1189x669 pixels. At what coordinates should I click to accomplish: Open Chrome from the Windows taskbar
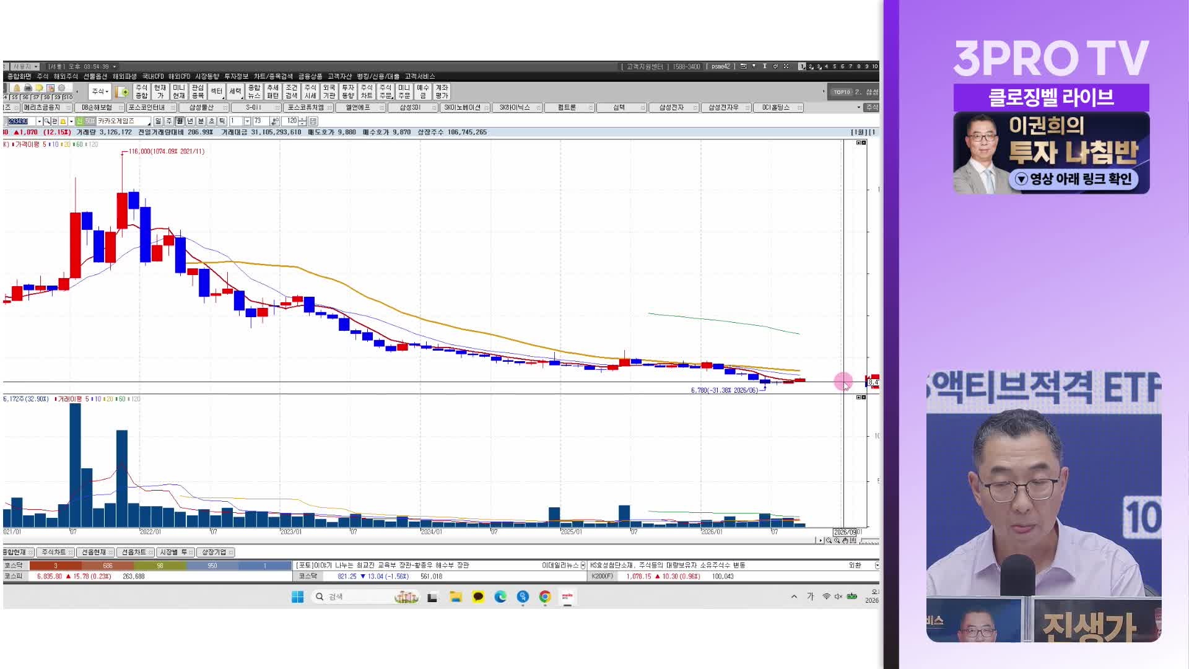545,597
